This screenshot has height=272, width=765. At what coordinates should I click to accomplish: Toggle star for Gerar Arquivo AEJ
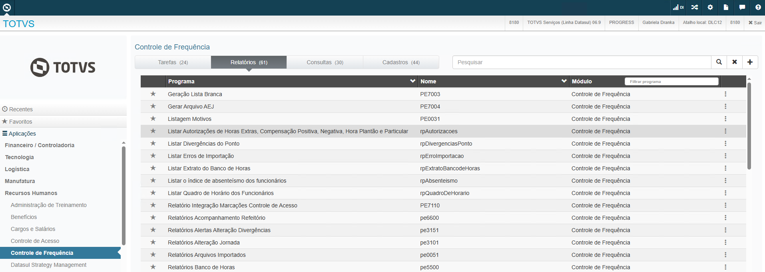point(153,106)
